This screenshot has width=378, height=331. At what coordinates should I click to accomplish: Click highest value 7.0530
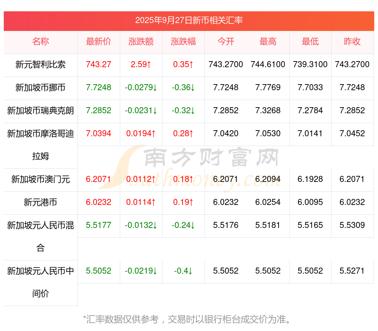[x=268, y=133]
